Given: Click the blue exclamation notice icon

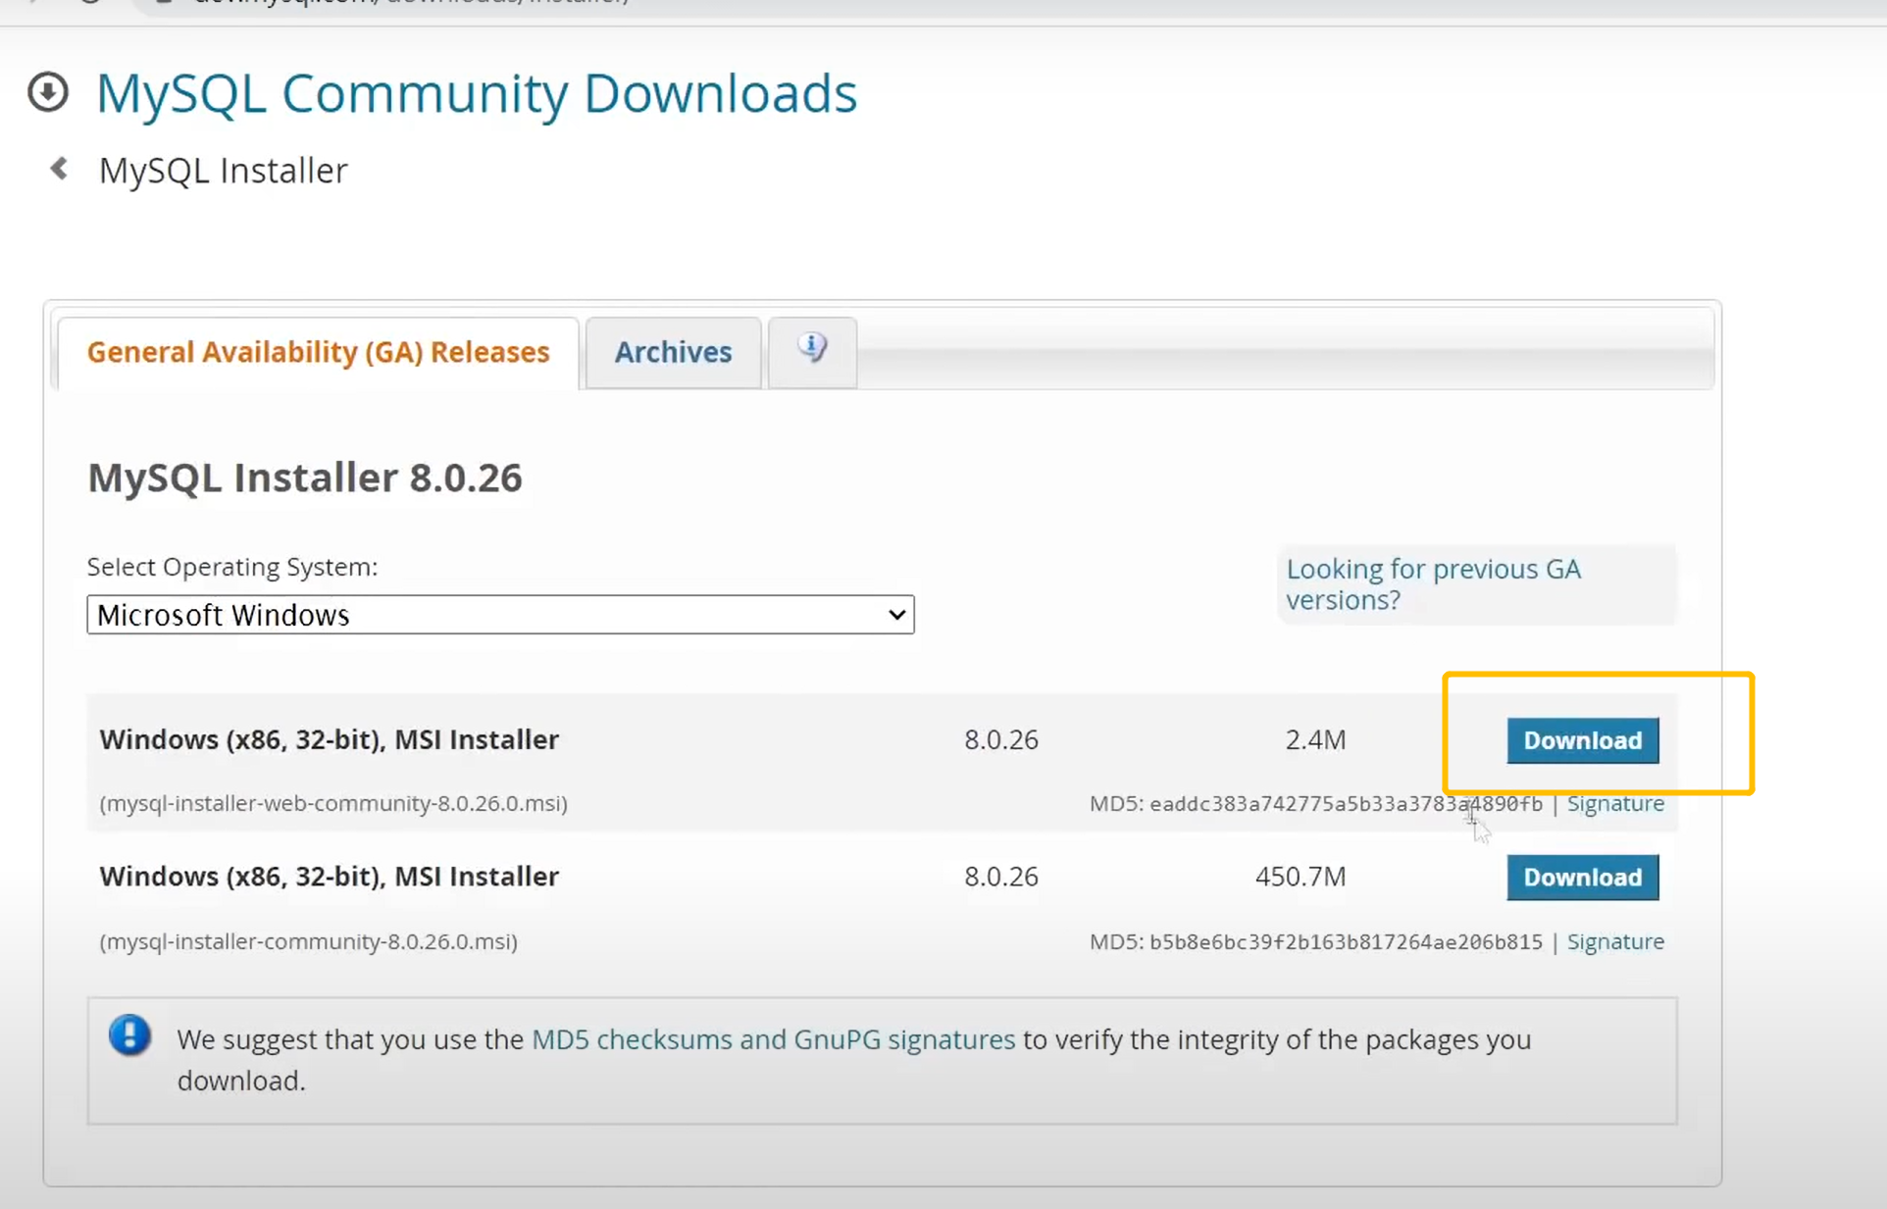Looking at the screenshot, I should click(x=129, y=1035).
